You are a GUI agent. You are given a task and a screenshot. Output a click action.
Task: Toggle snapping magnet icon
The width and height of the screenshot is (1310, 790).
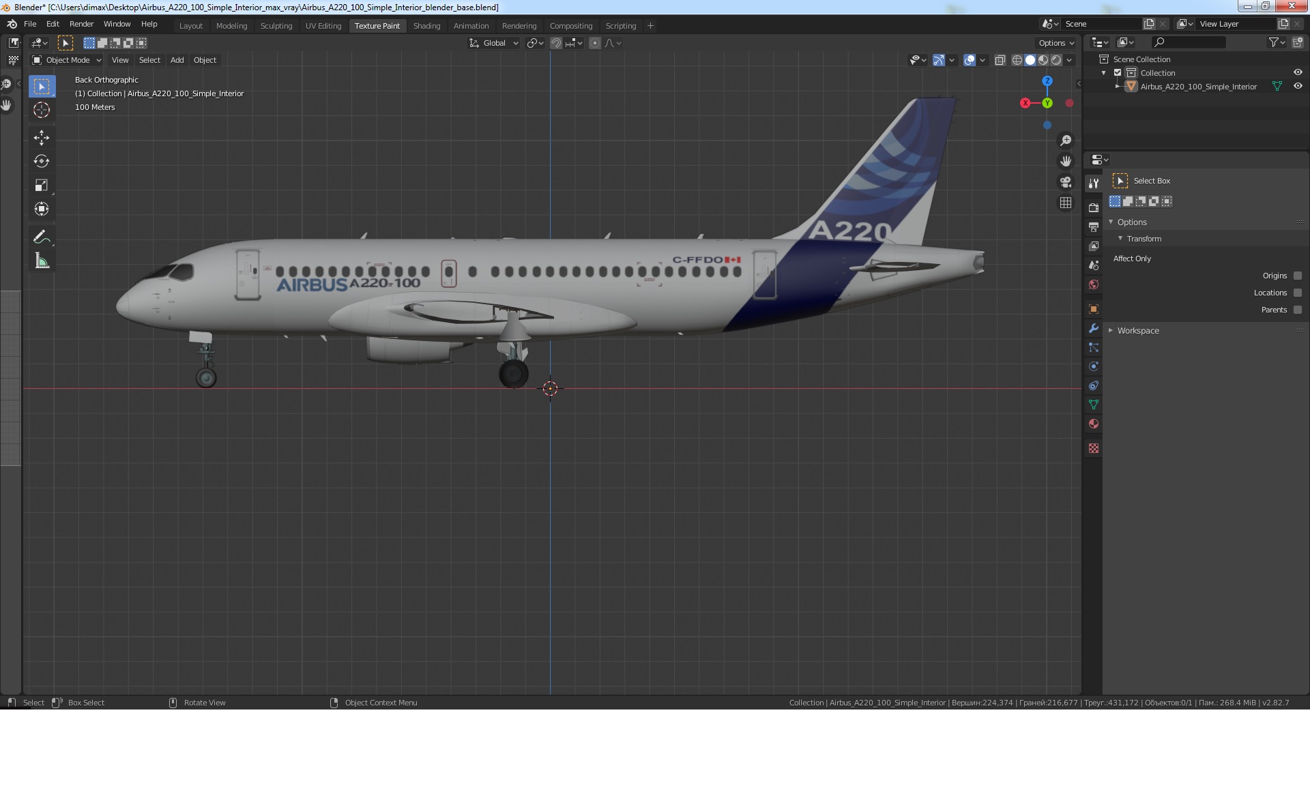556,43
